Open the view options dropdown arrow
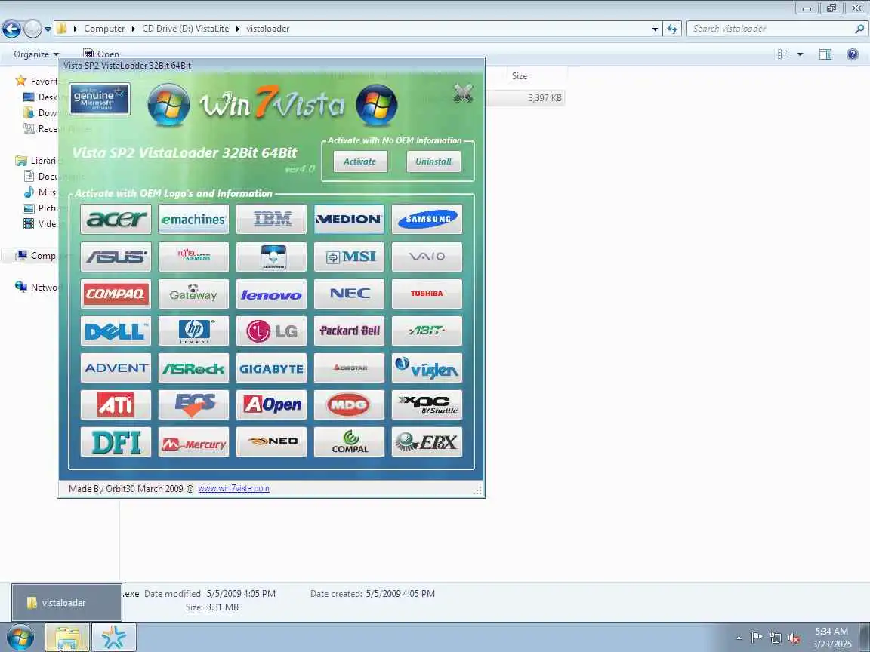The image size is (870, 652). tap(800, 54)
